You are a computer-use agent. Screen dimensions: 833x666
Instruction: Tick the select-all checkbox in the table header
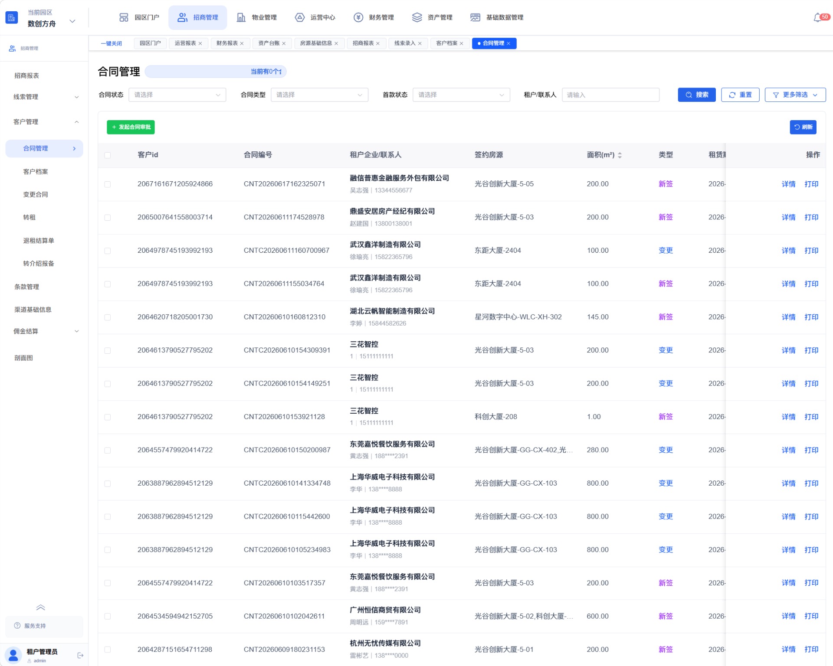(108, 155)
